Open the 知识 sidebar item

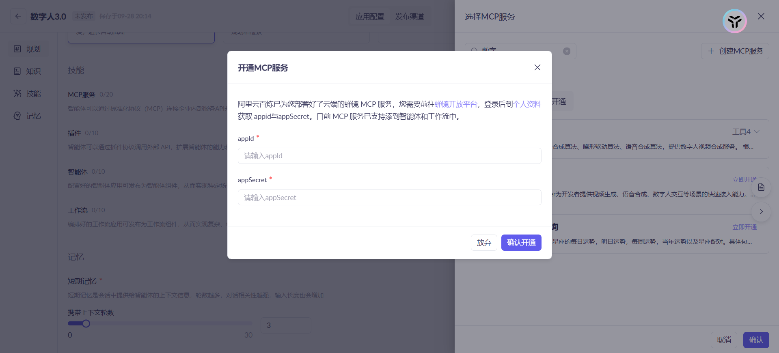(28, 71)
